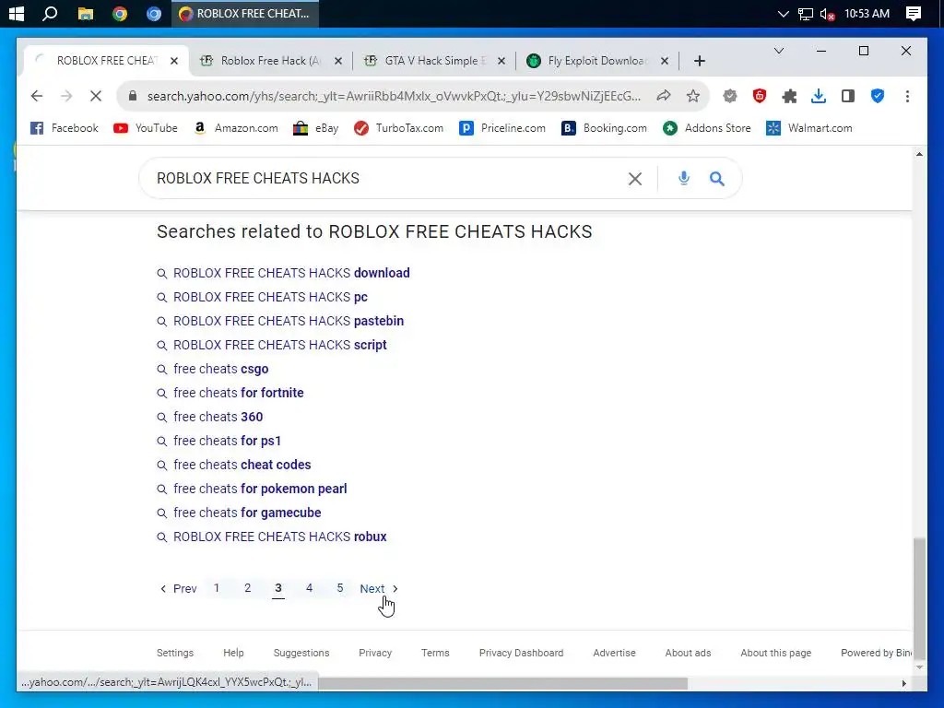Open the TurboTax.com bookmark
This screenshot has width=944, height=708.
(x=399, y=128)
